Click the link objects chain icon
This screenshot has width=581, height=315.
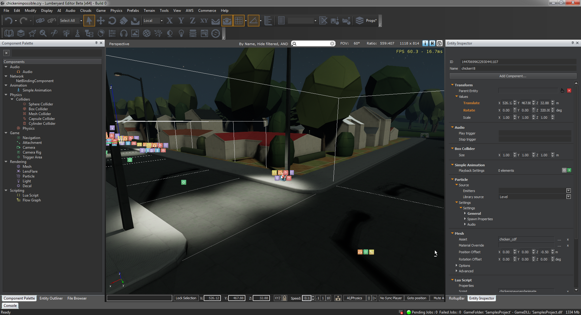point(40,21)
